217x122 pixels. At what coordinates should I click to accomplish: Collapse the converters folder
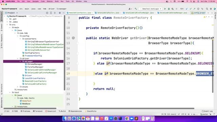pyautogui.click(x=20, y=39)
